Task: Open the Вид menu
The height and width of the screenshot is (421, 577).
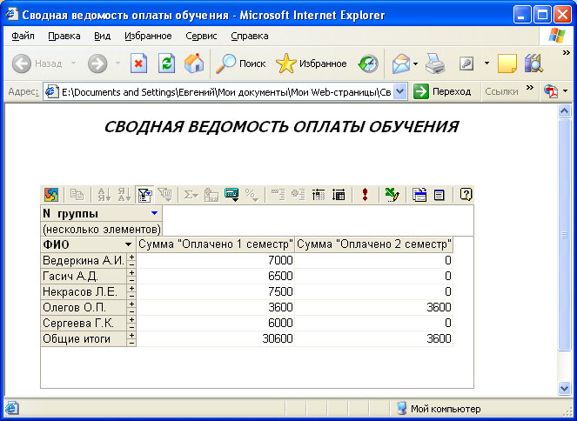Action: click(102, 36)
